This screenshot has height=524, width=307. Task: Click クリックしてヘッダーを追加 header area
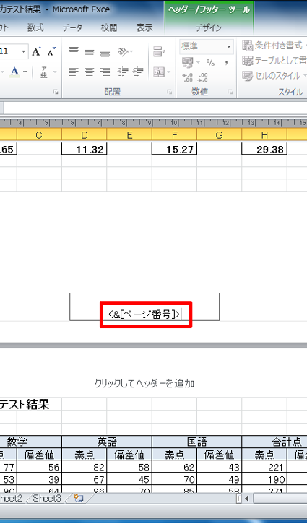point(144,383)
